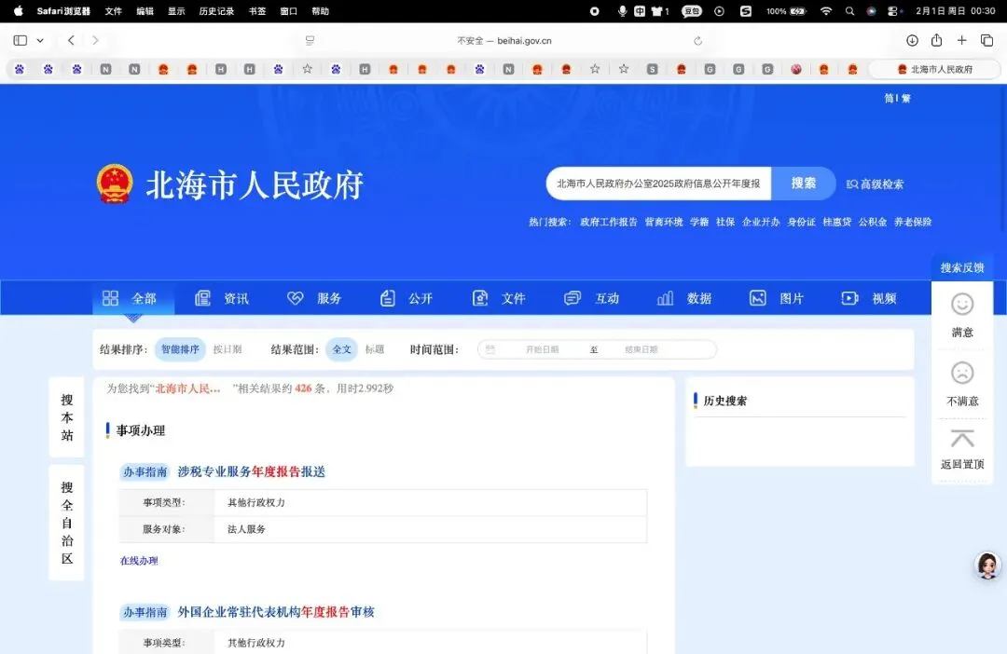Click the address bar beihai.gov.cn

click(504, 40)
